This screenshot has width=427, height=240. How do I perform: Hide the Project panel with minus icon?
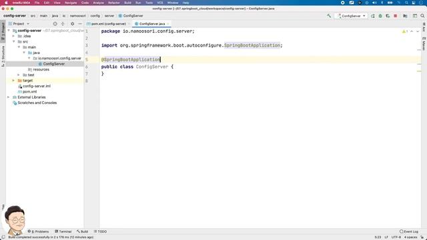click(80, 24)
